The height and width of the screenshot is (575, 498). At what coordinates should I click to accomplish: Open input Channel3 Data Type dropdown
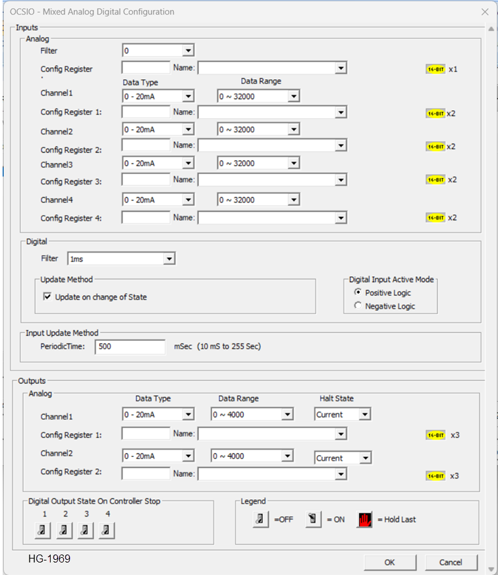[x=188, y=164]
